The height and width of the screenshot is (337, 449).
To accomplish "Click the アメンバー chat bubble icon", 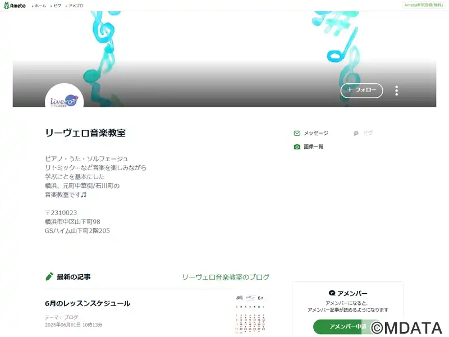I will [332, 293].
